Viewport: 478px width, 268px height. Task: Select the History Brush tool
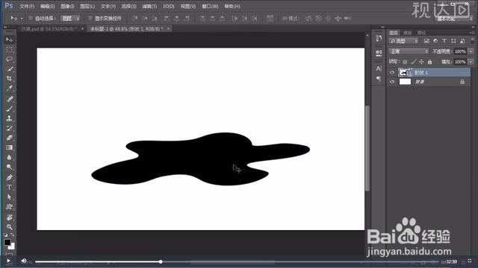9,128
